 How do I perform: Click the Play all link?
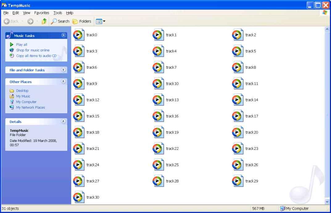22,45
